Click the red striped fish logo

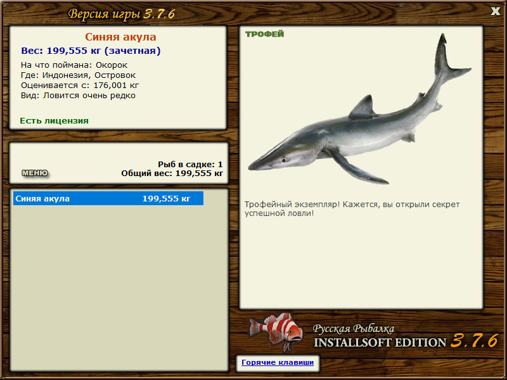(276, 332)
